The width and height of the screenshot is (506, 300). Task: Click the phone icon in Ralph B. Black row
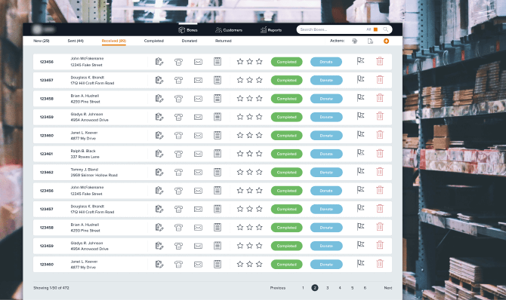pyautogui.click(x=178, y=154)
